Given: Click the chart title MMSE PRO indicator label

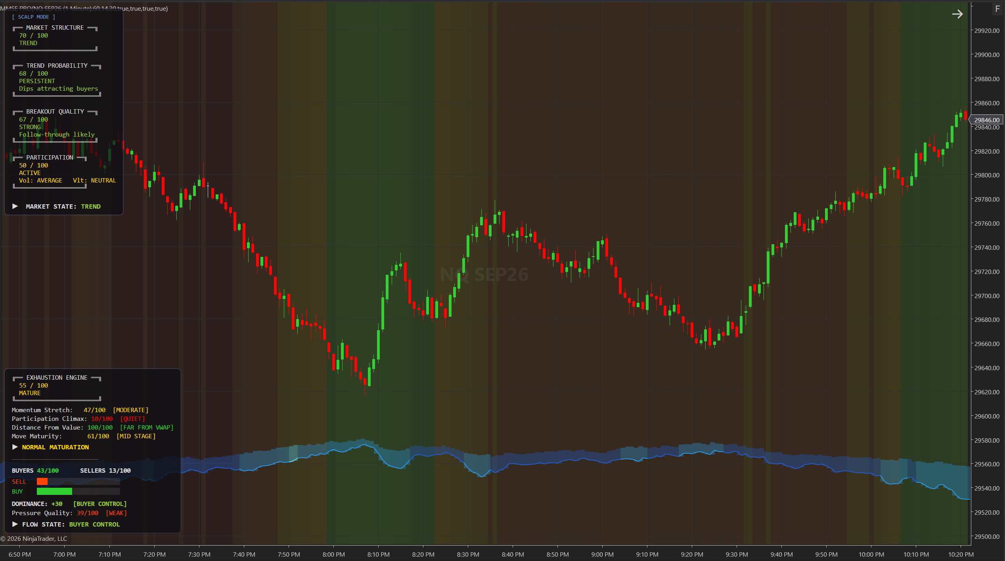Looking at the screenshot, I should point(84,8).
